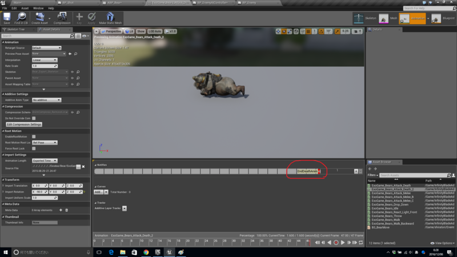The height and width of the screenshot is (257, 457).
Task: Use selected asset arrow for Preview Pose Asset
Action: tap(70, 54)
